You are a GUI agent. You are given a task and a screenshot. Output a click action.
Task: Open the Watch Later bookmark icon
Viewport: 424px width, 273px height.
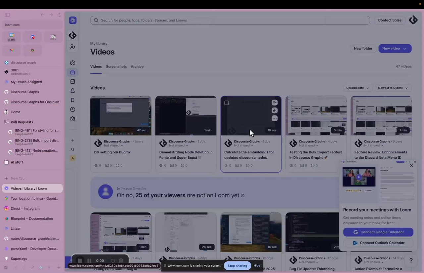click(x=73, y=100)
